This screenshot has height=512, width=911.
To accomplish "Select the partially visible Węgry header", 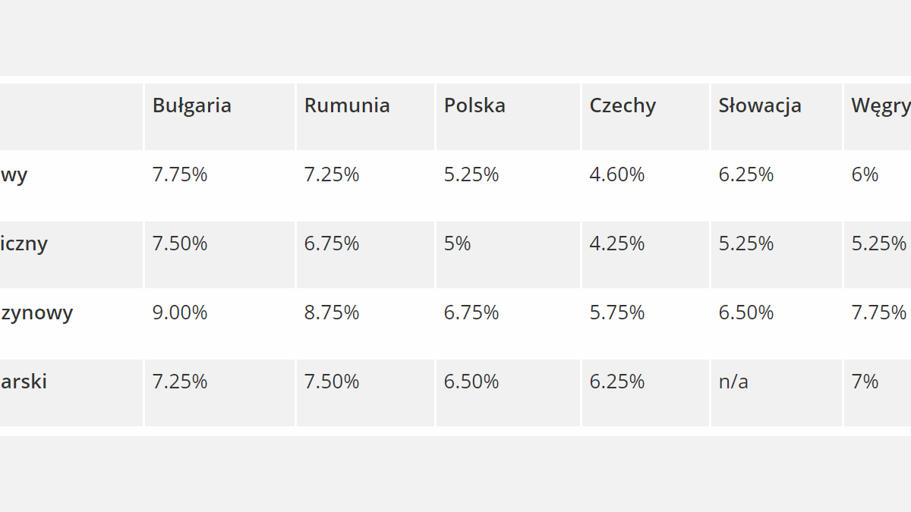I will (880, 106).
